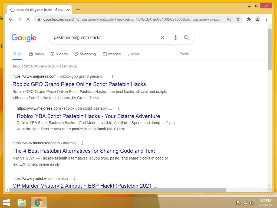Share this page using the share icon
Viewport: 277px width, 208px height.
click(229, 19)
